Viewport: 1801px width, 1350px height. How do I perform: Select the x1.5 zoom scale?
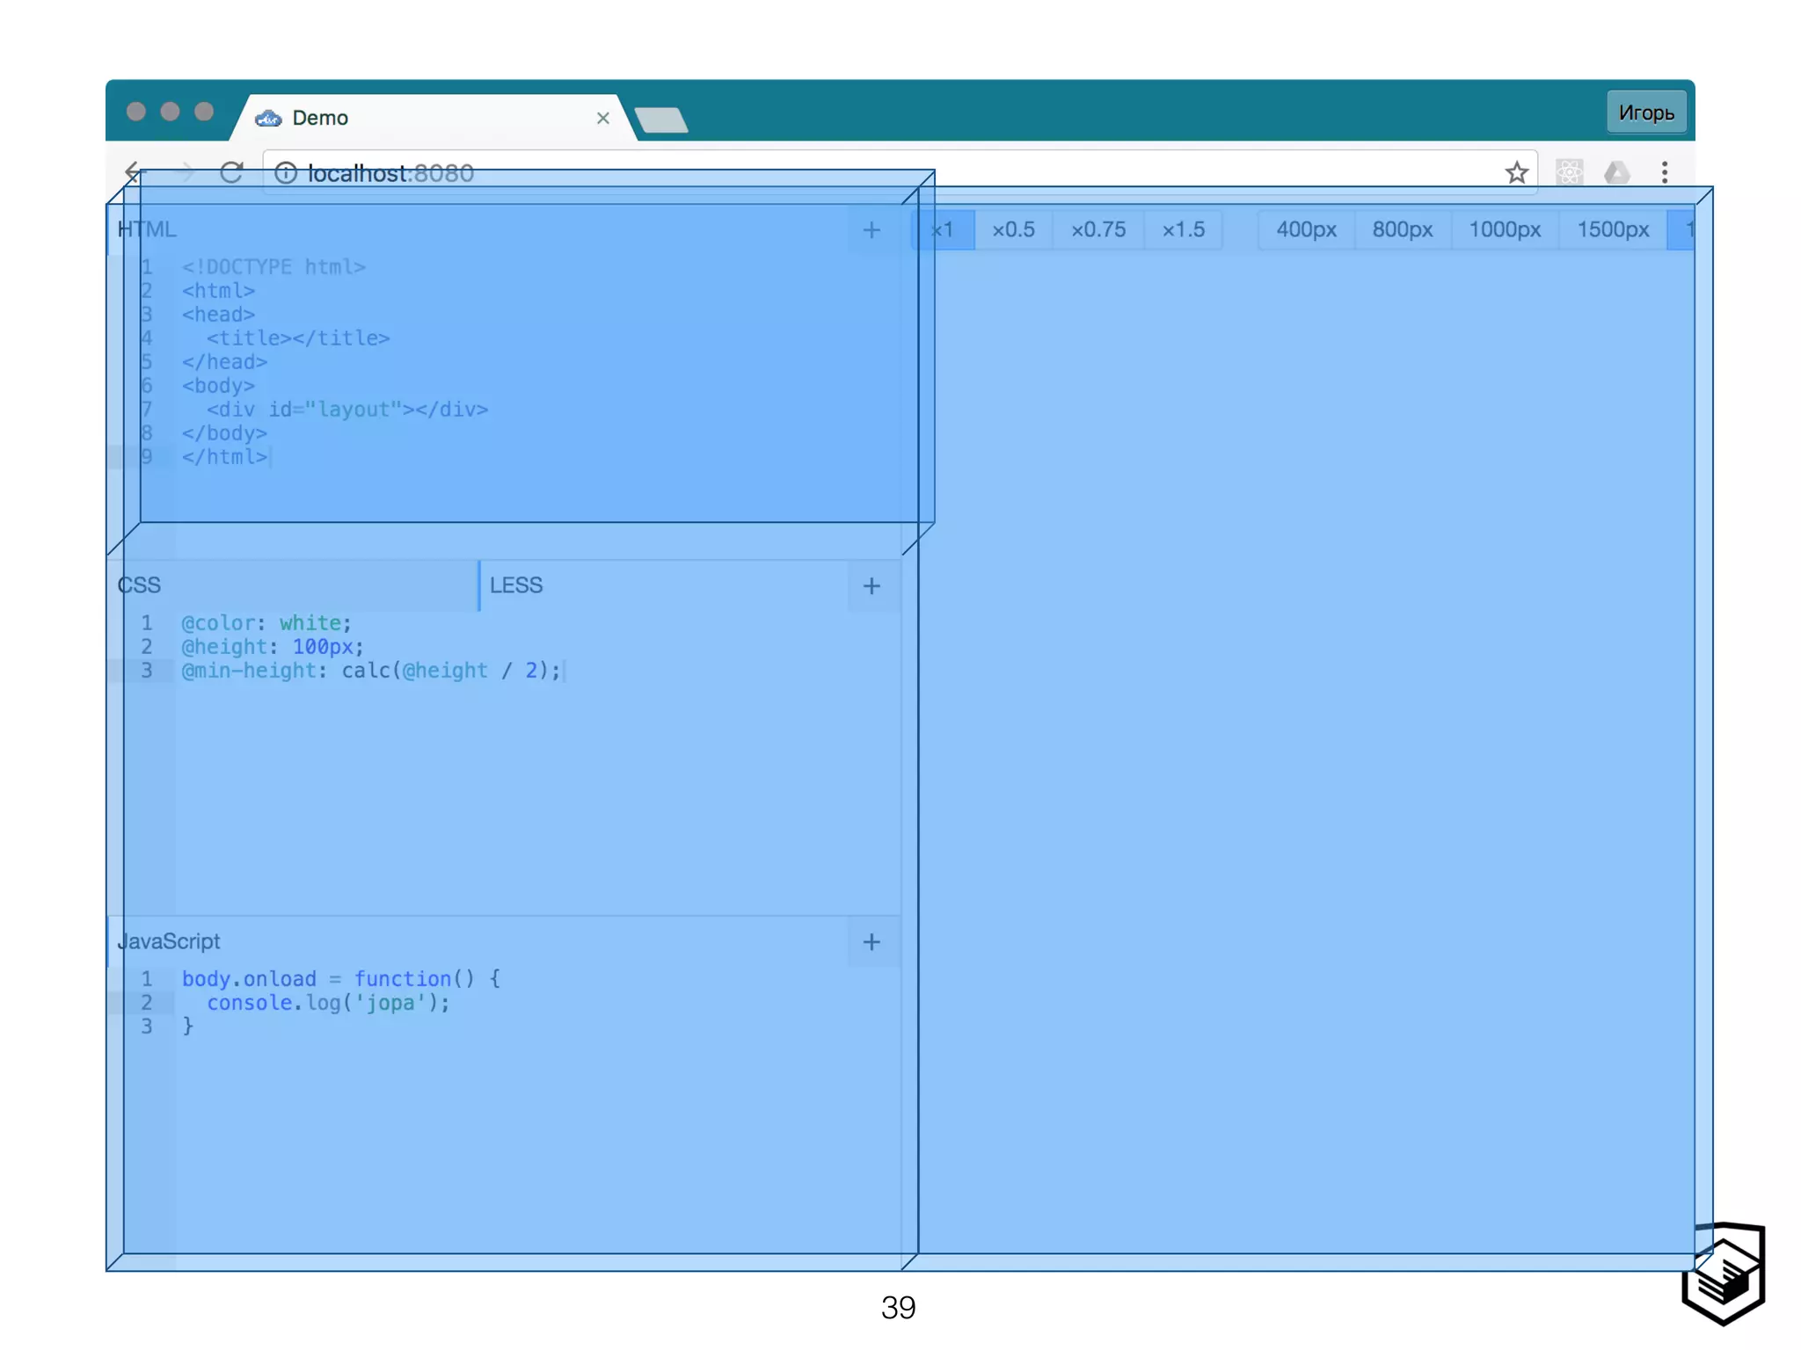click(1183, 230)
